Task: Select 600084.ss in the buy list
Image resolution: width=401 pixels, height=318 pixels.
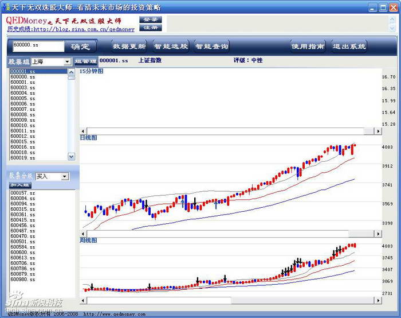Action: click(42, 199)
